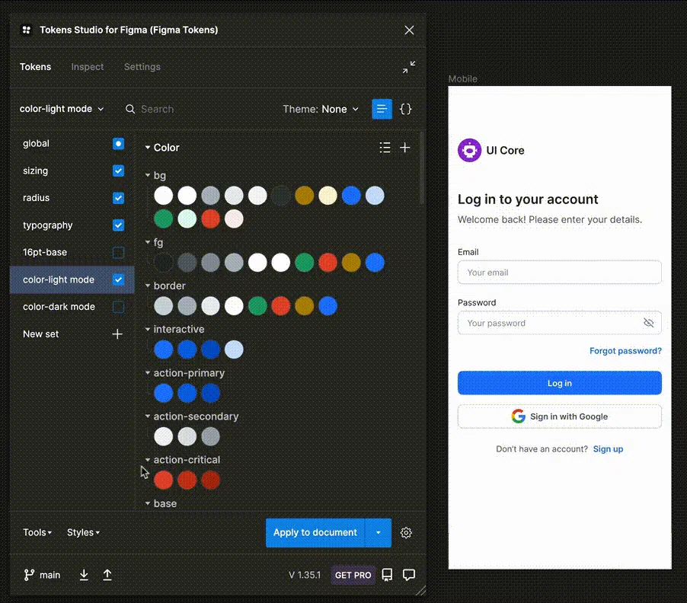Click the Sign up link

608,449
